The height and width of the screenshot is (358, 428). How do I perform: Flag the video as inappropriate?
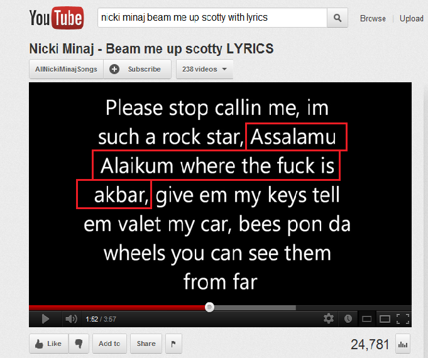click(x=173, y=344)
